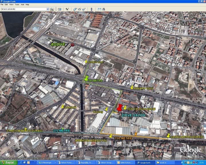Expand the search box dropdown arrow
Image resolution: width=206 pixels, height=165 pixels.
click(48, 9)
